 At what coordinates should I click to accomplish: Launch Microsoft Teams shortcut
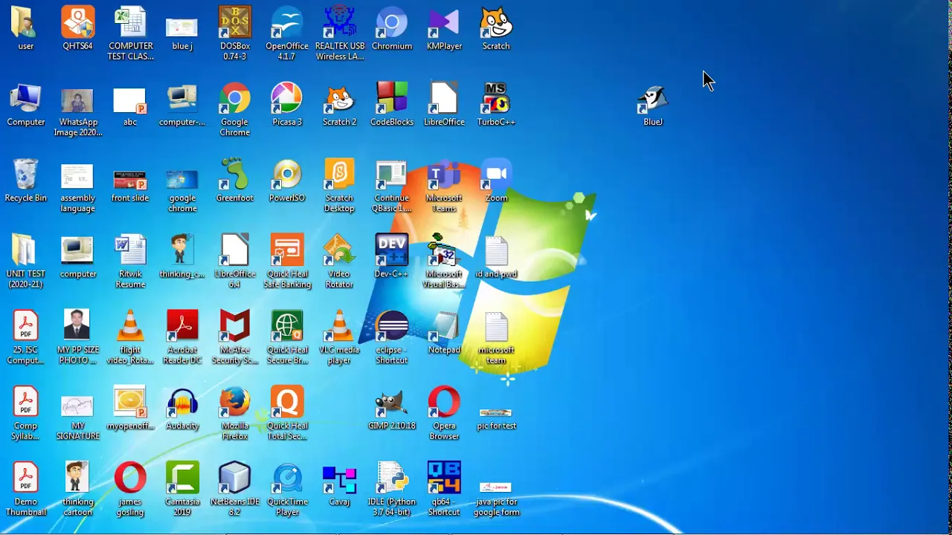click(x=444, y=186)
